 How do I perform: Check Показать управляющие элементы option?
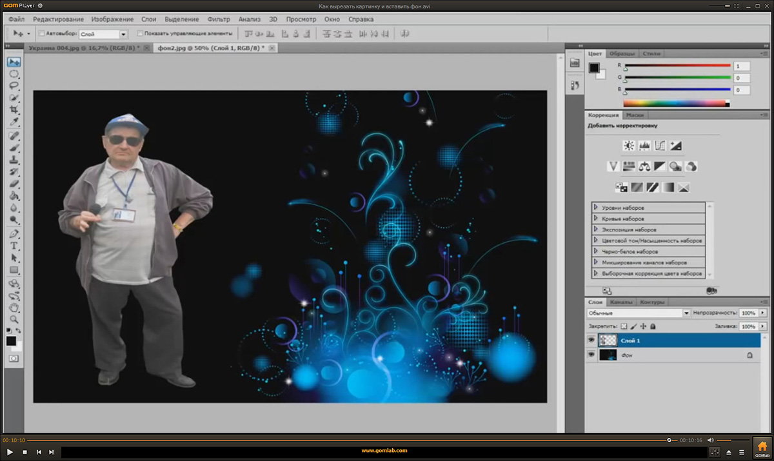tap(141, 34)
